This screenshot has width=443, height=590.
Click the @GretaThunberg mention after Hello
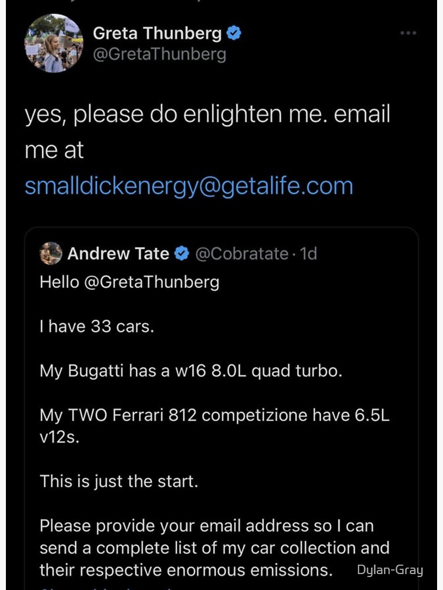(152, 281)
